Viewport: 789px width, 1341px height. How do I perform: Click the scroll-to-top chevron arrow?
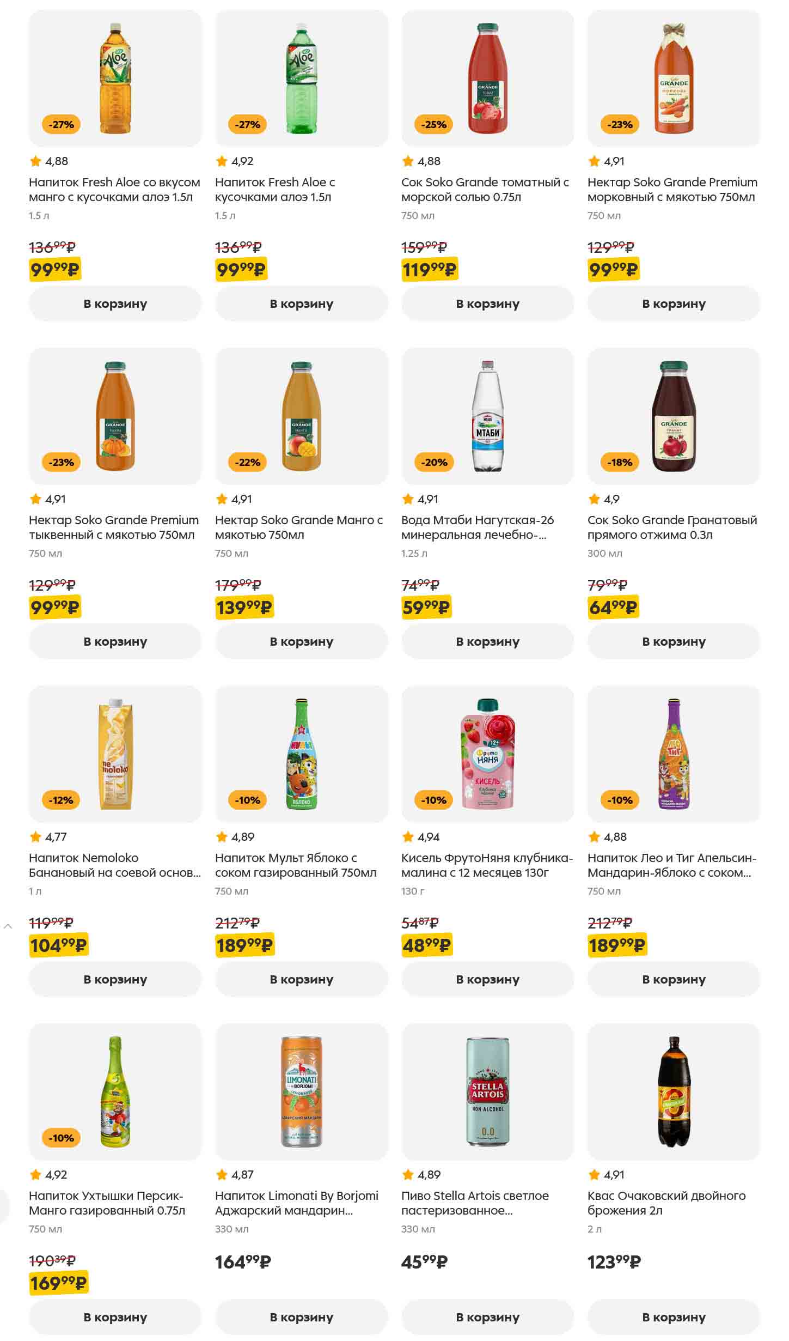[x=8, y=926]
